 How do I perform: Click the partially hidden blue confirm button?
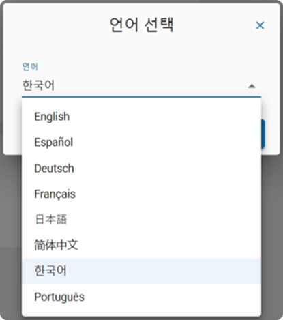[263, 134]
